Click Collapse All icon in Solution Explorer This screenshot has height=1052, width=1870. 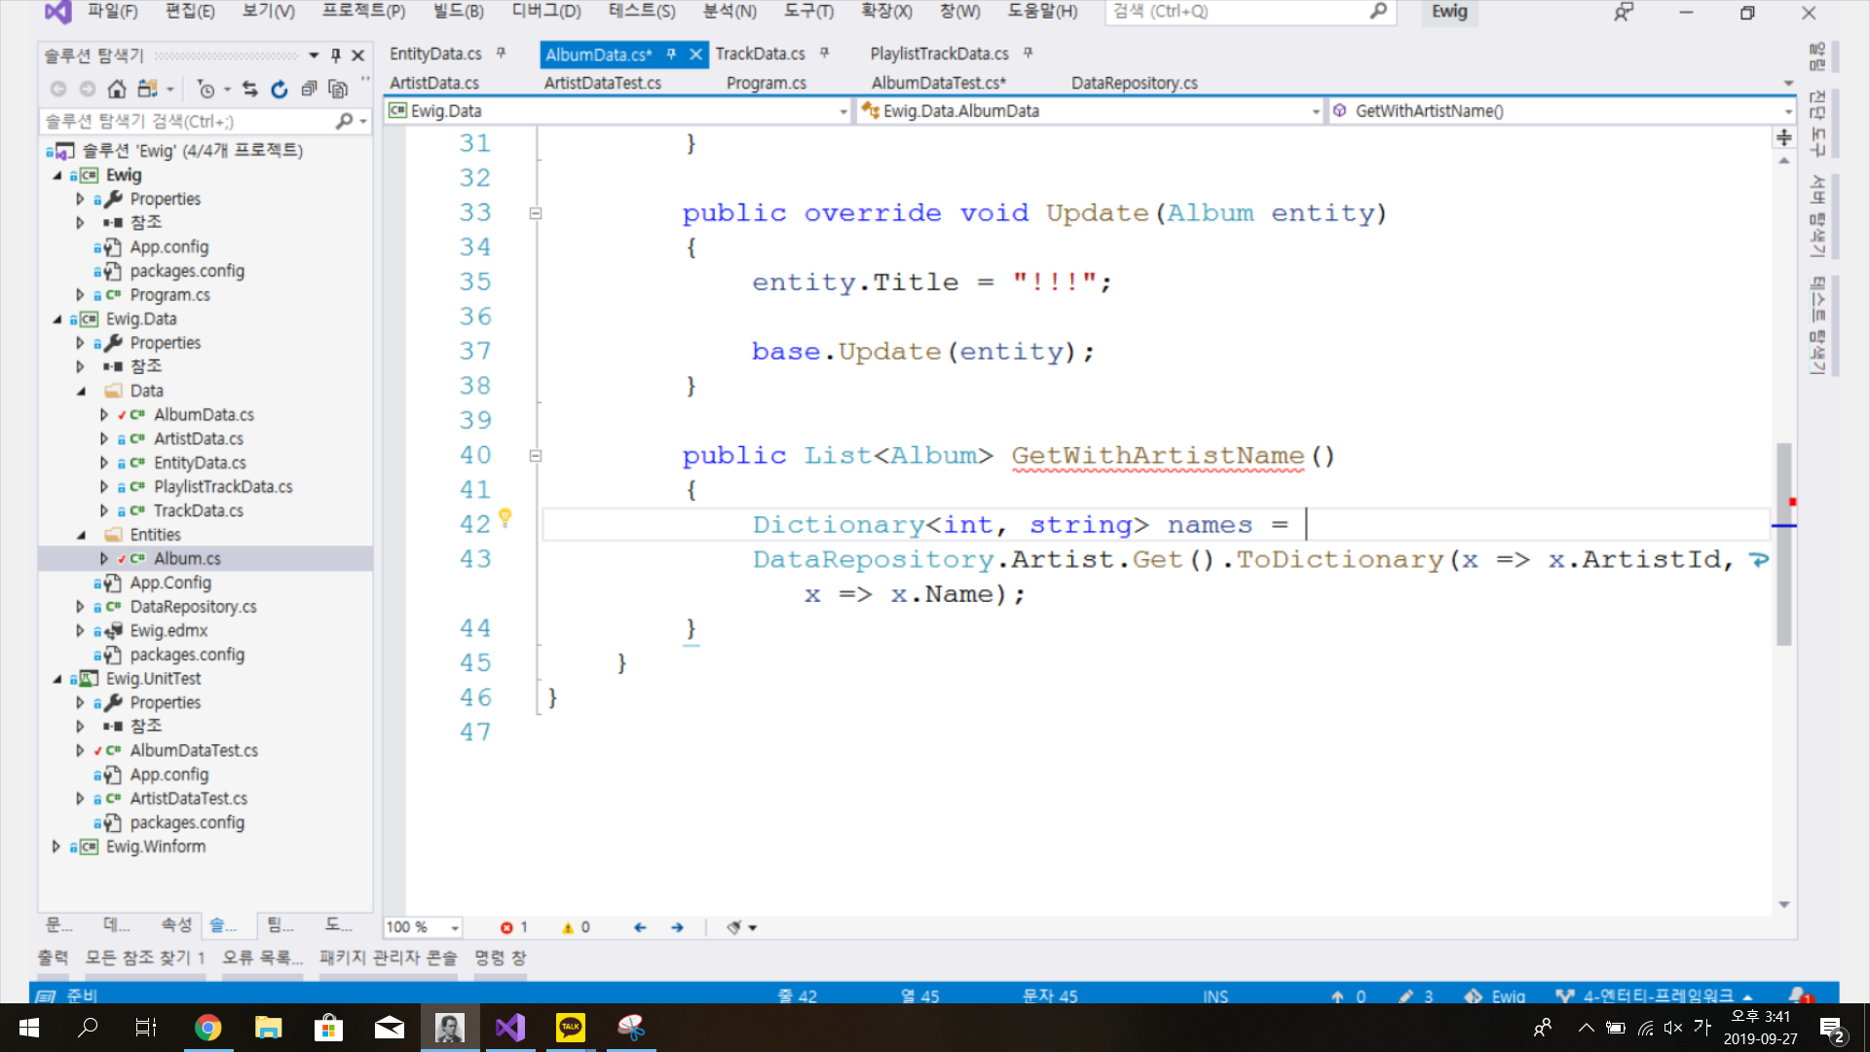[309, 90]
